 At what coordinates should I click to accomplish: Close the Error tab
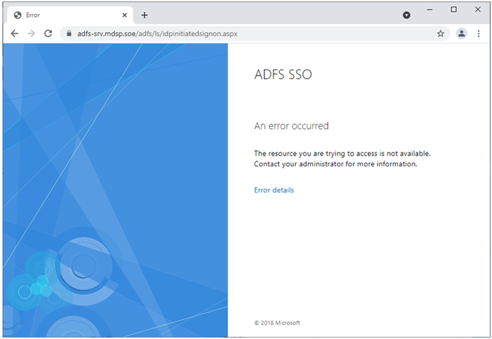pos(124,15)
